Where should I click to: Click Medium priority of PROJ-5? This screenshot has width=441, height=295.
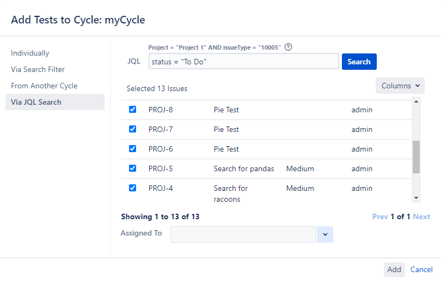(x=300, y=168)
